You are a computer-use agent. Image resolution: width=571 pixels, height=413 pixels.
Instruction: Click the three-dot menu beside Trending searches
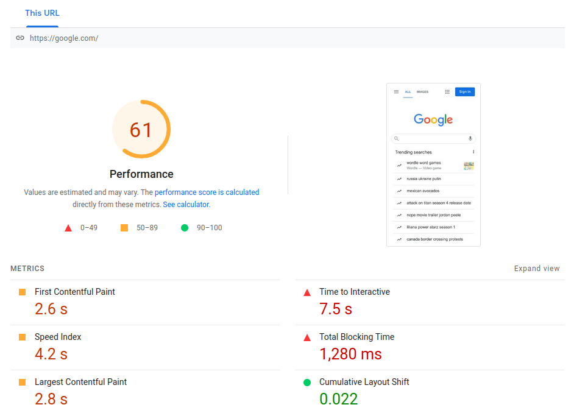(x=473, y=152)
